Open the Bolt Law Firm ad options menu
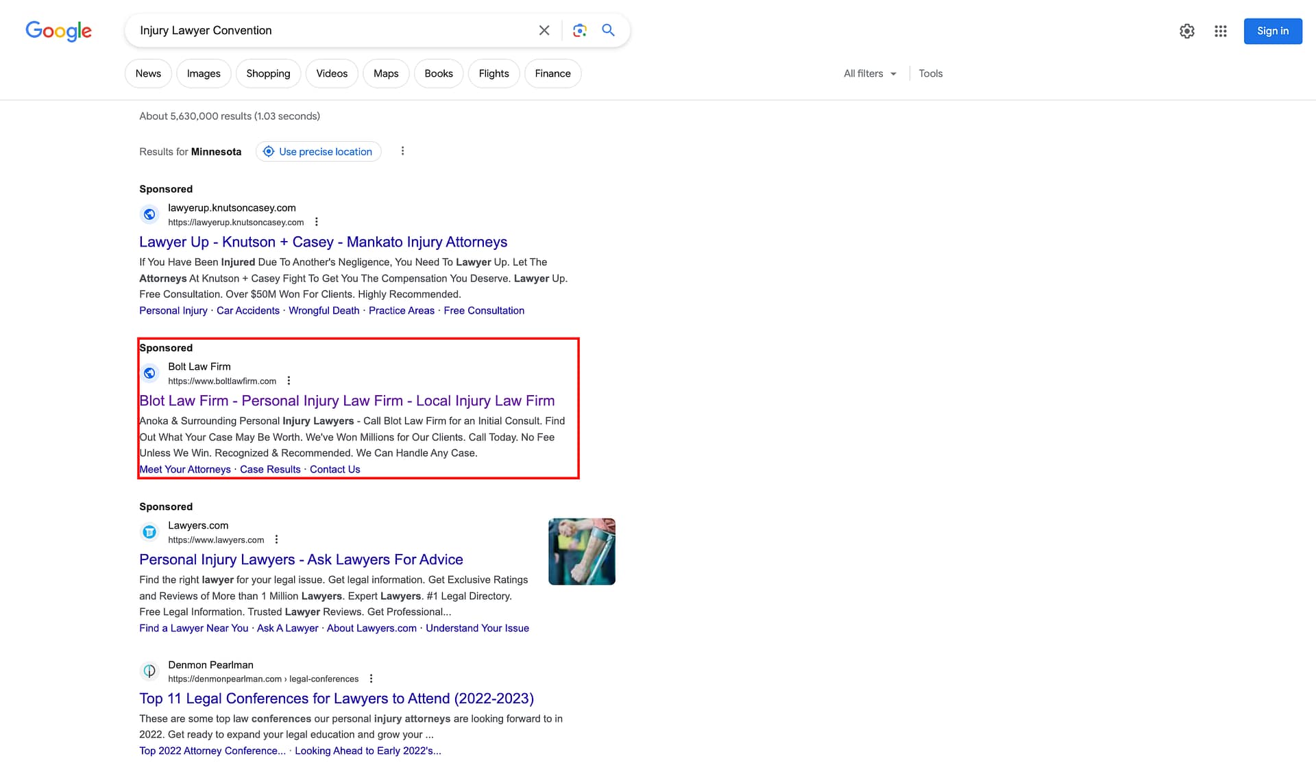 (x=289, y=380)
